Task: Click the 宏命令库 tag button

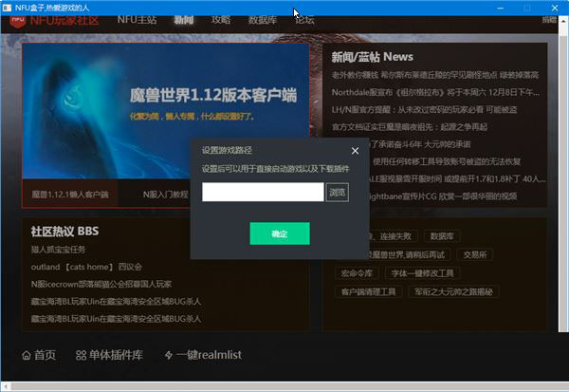Action: pyautogui.click(x=357, y=273)
